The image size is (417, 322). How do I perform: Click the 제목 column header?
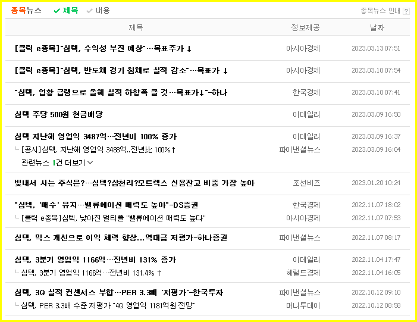click(136, 27)
